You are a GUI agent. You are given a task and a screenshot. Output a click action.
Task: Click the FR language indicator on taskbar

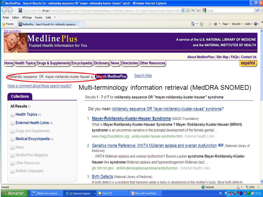pyautogui.click(x=220, y=193)
